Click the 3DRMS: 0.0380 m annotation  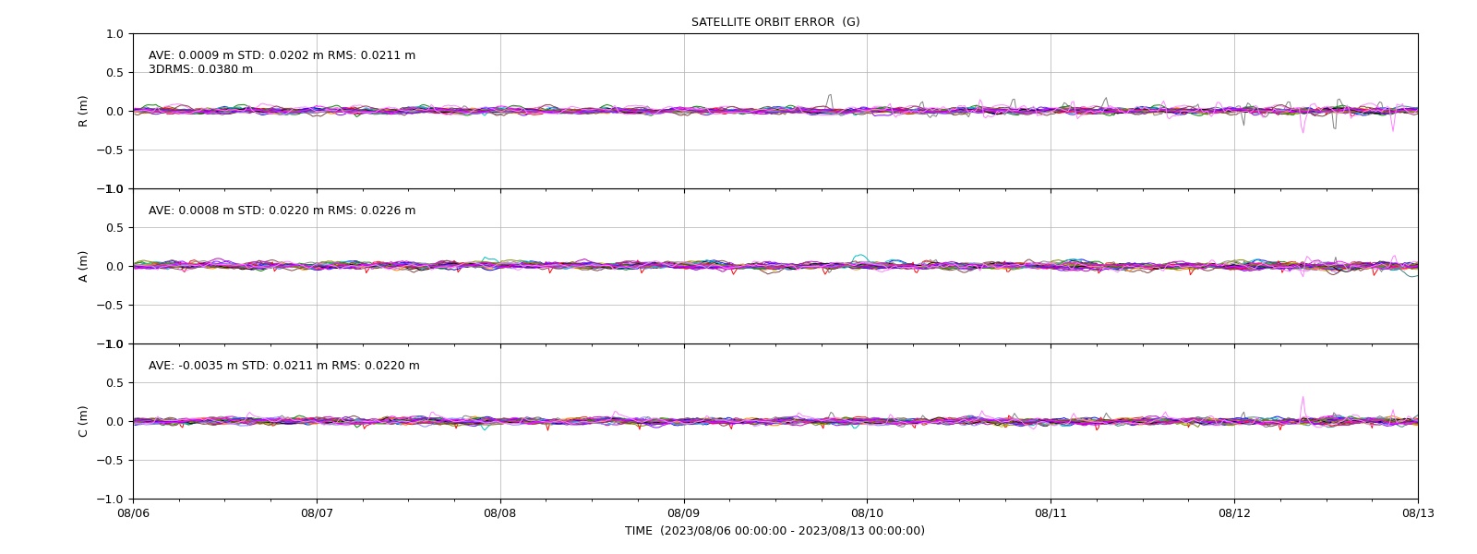click(x=200, y=69)
